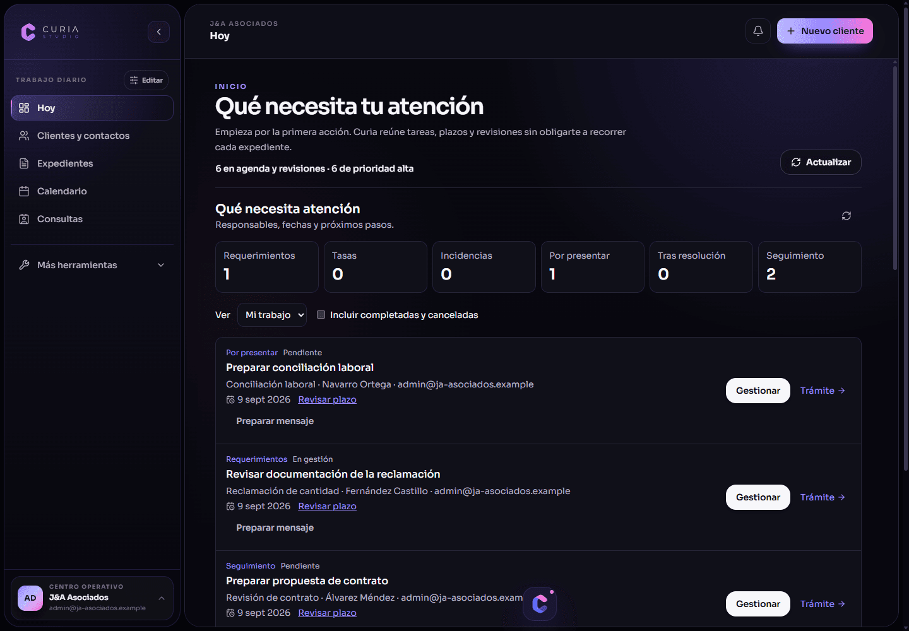Click the refresh icon beside Qué necesita atención
The image size is (909, 631).
[x=847, y=216]
